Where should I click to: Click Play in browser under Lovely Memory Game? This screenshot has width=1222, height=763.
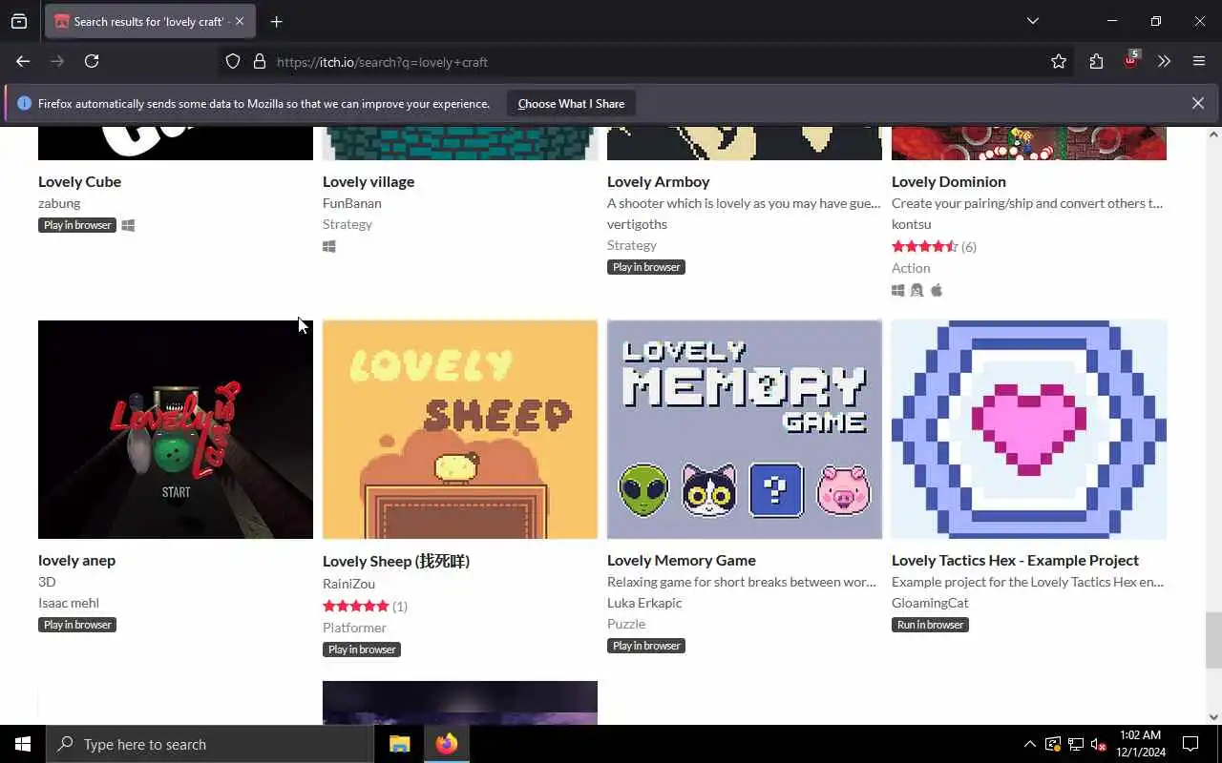coord(646,646)
